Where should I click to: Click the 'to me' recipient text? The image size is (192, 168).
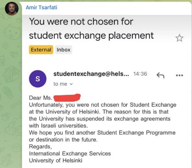point(60,84)
